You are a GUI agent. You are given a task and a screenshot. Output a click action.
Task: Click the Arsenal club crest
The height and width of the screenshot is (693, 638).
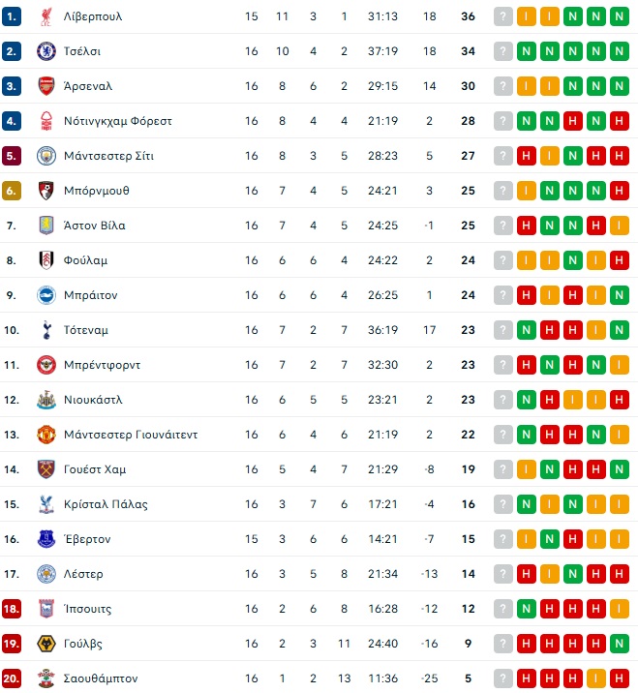pos(46,86)
